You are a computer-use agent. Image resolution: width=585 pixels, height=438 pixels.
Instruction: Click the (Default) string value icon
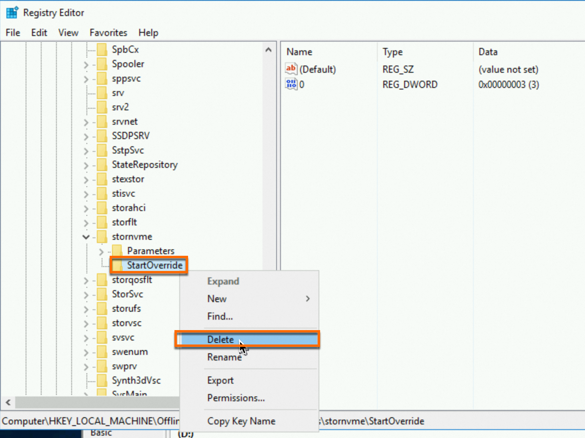tap(291, 69)
